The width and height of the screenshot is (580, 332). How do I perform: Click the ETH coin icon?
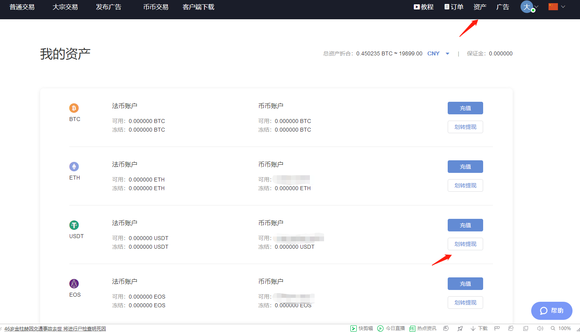(x=74, y=167)
